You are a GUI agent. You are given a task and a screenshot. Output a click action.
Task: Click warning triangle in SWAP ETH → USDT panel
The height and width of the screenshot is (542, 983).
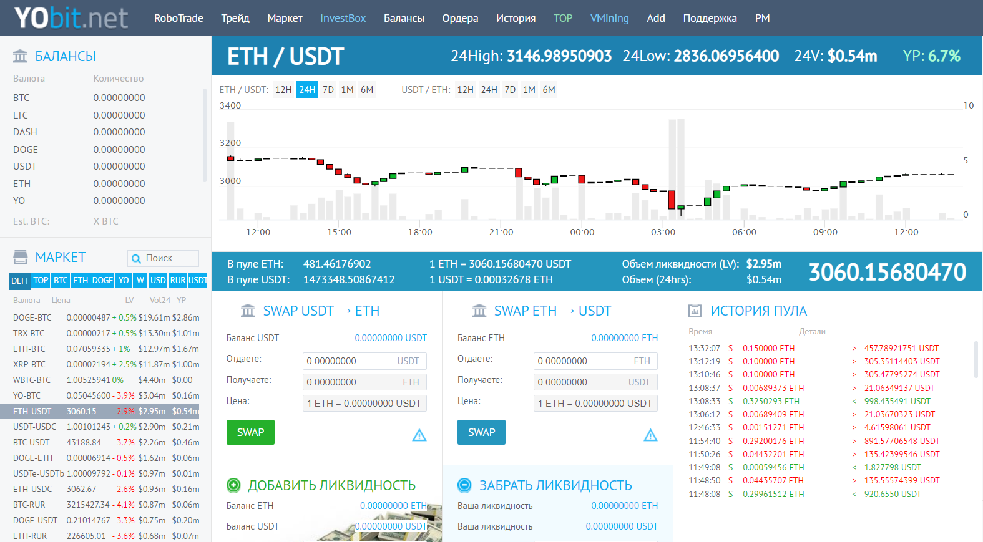pos(650,435)
